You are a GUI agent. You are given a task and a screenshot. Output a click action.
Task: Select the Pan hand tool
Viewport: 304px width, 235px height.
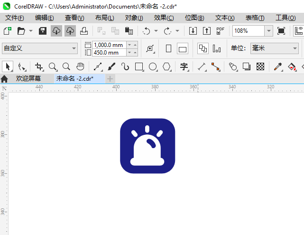(80, 67)
